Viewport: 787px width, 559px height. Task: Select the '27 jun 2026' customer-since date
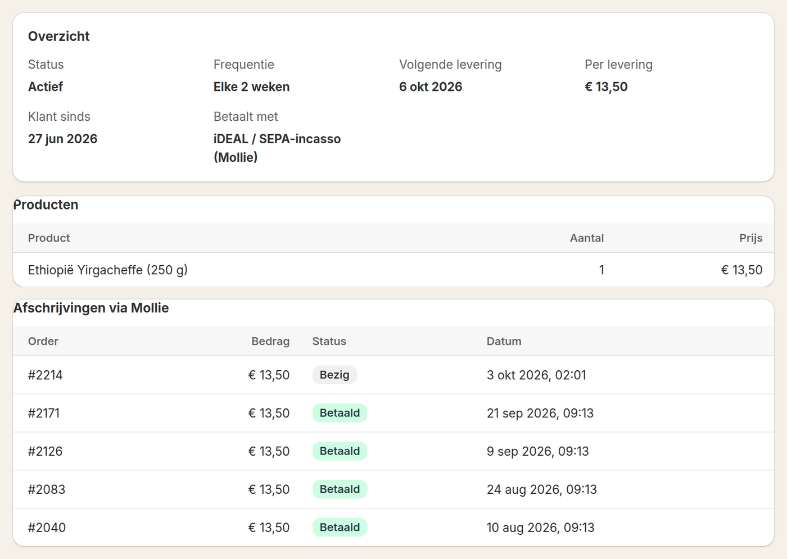click(62, 139)
